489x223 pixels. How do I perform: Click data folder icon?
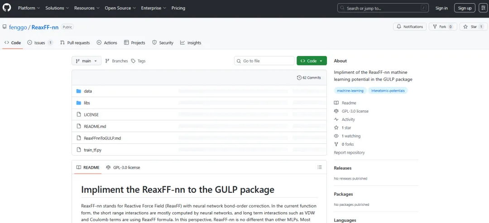(x=79, y=91)
